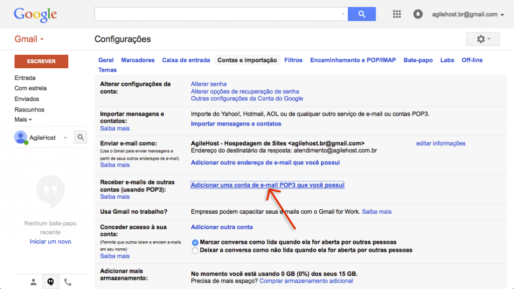Open the Gmail product dropdown

pyautogui.click(x=29, y=39)
